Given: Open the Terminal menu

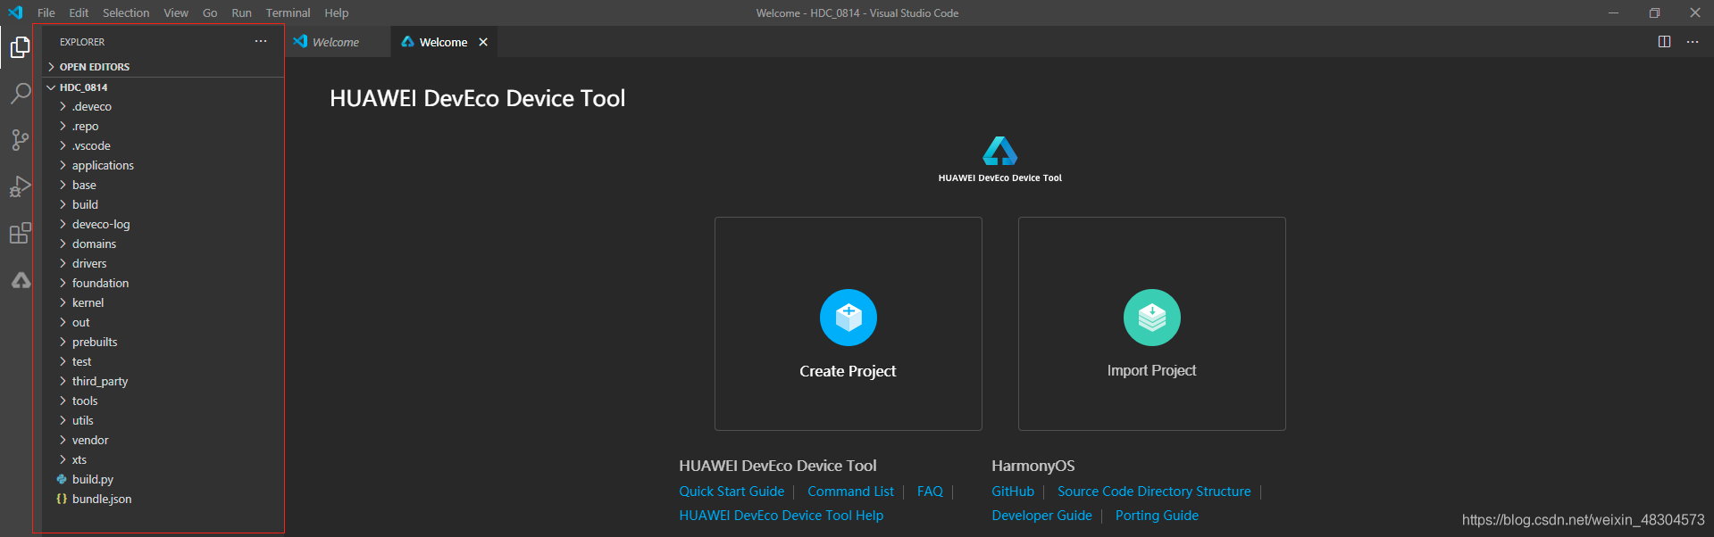Looking at the screenshot, I should [x=288, y=12].
